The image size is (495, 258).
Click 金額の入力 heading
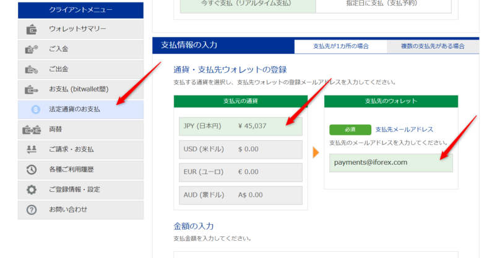coord(194,226)
